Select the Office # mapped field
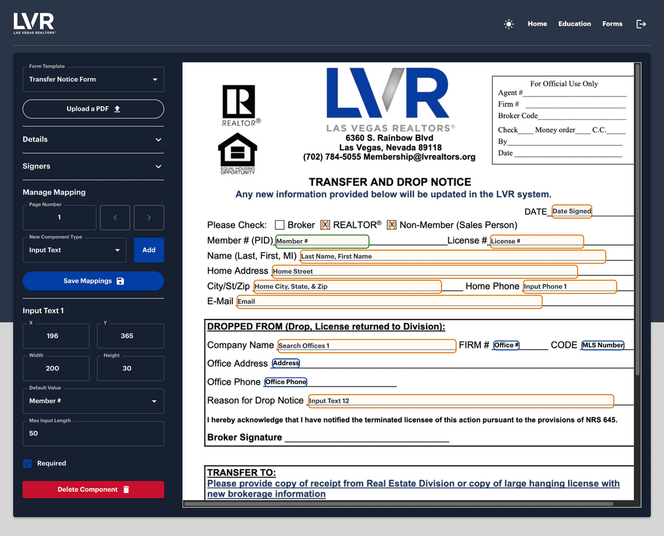This screenshot has width=664, height=536. [x=506, y=345]
